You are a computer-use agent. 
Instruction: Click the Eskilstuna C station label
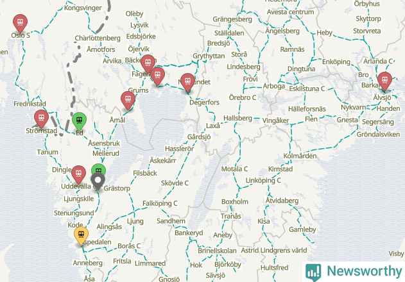[307, 88]
